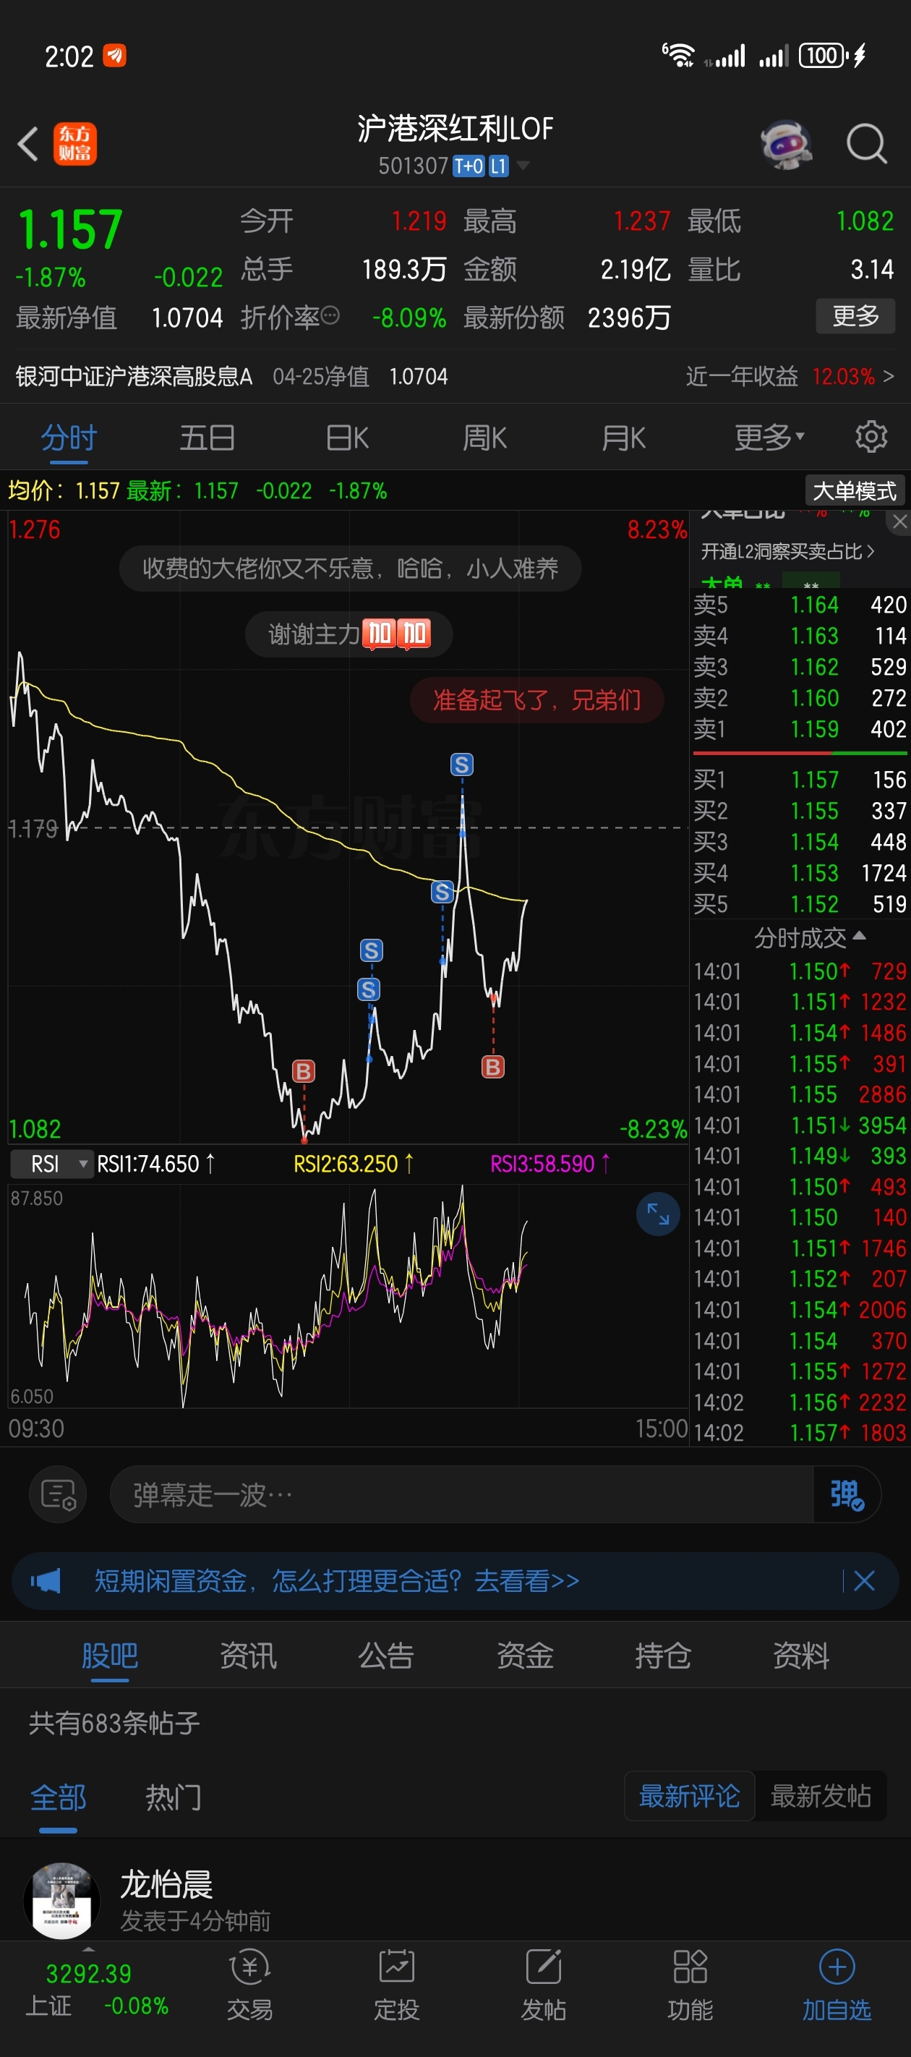Open the 更多 chart period dropdown
The width and height of the screenshot is (911, 2057).
770,437
